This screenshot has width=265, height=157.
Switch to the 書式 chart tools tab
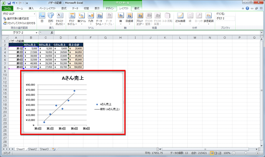pyautogui.click(x=137, y=8)
